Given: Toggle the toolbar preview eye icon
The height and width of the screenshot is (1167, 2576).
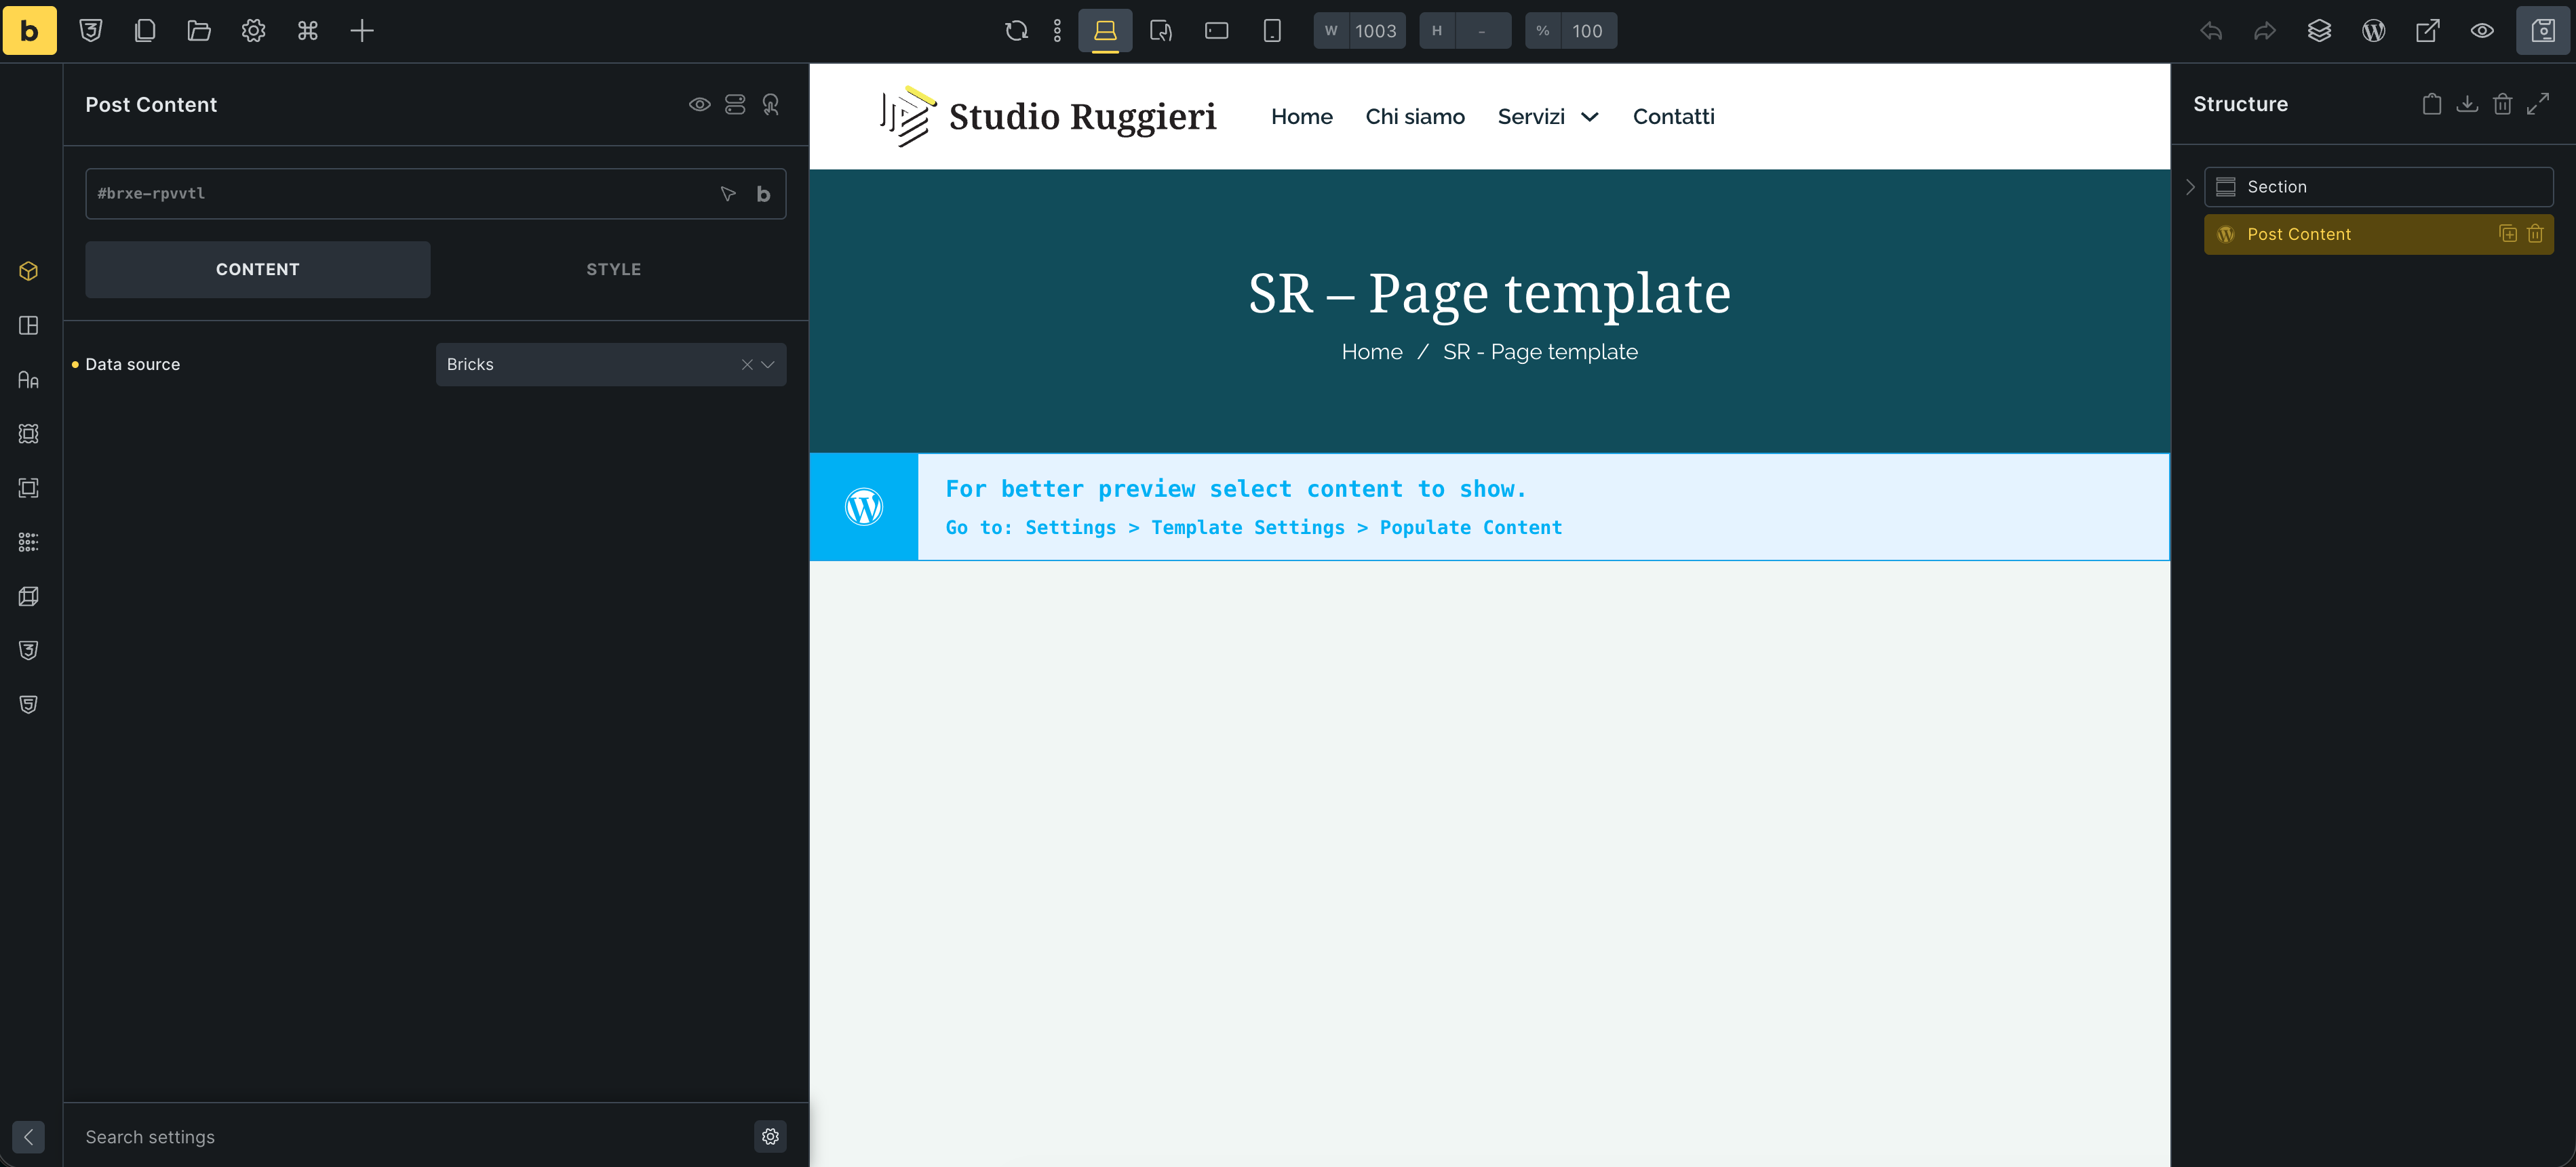Looking at the screenshot, I should (x=2481, y=31).
